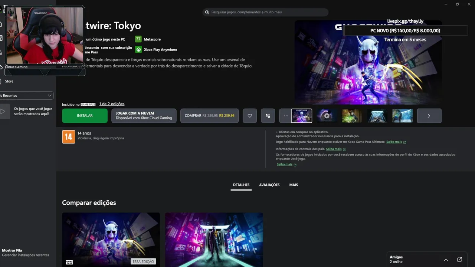The height and width of the screenshot is (267, 475).
Task: Click Gerenciar instalações recentes text
Action: [x=26, y=255]
